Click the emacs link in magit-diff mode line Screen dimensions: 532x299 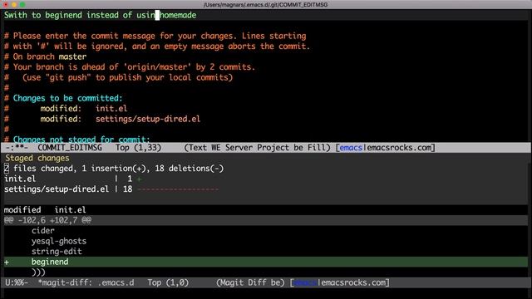(305, 282)
